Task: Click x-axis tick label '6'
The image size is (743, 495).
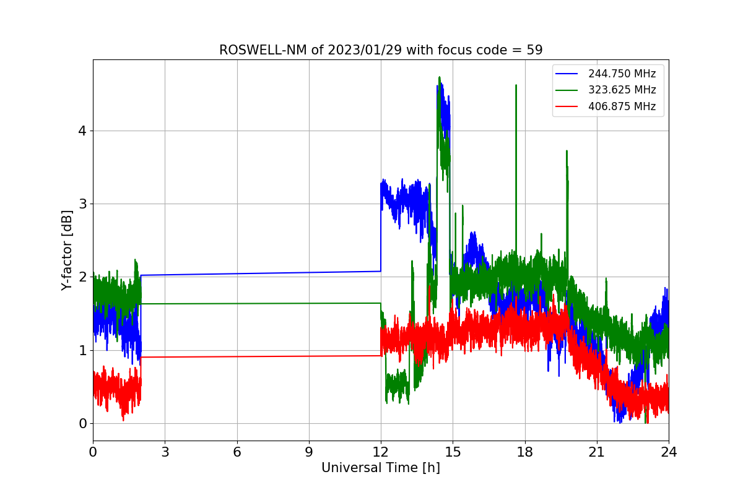Action: pyautogui.click(x=237, y=452)
